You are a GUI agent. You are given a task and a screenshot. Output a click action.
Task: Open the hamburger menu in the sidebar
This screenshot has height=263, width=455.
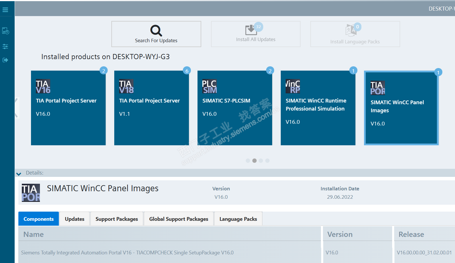point(5,10)
